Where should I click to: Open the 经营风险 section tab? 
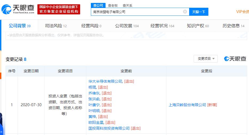[91, 26]
